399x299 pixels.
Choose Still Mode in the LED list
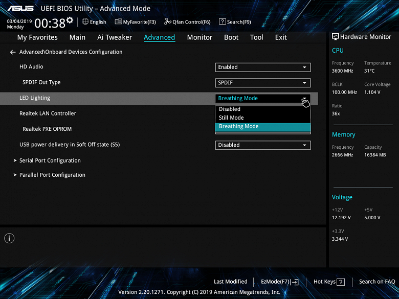pyautogui.click(x=263, y=118)
